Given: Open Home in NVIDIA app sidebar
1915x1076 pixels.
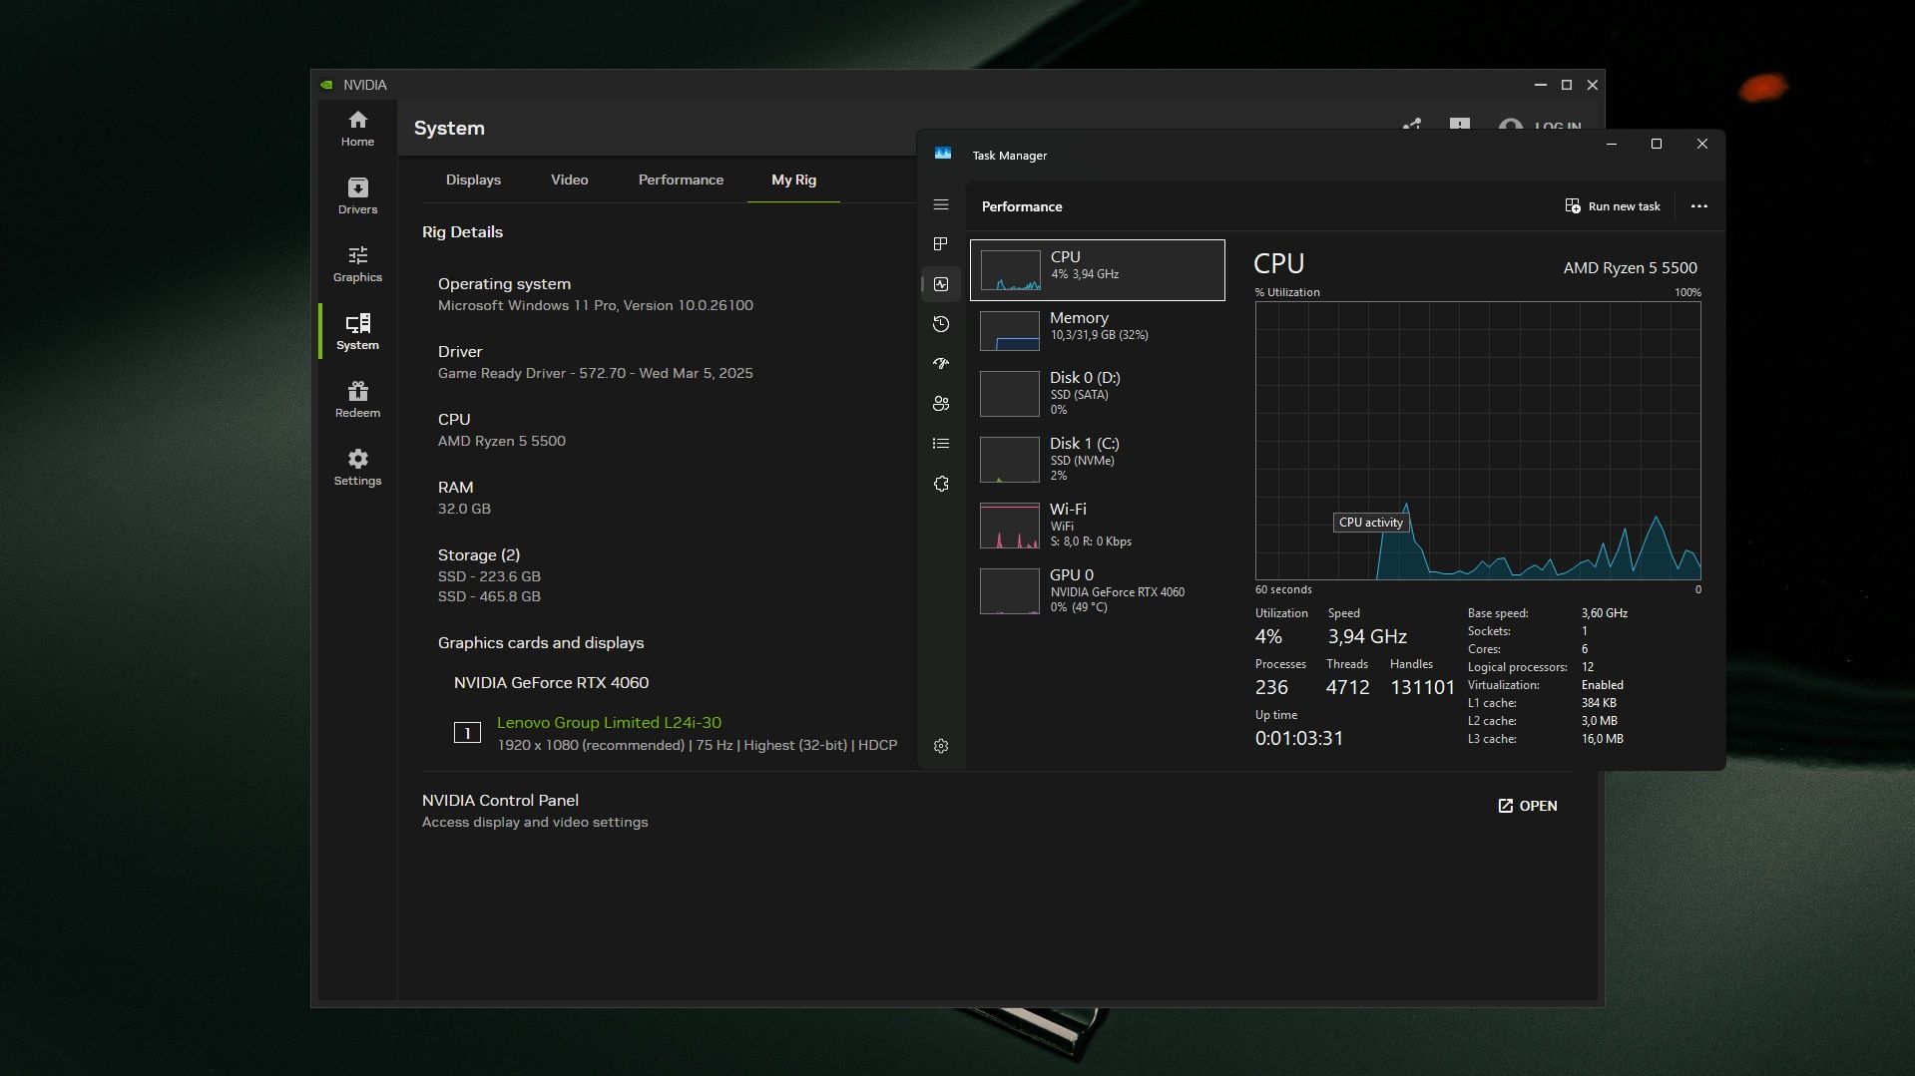Looking at the screenshot, I should [357, 129].
